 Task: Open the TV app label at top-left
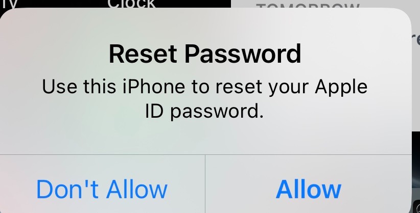tap(8, 4)
